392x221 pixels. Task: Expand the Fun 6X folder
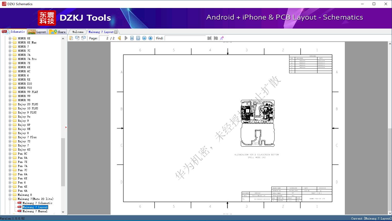coord(10,178)
